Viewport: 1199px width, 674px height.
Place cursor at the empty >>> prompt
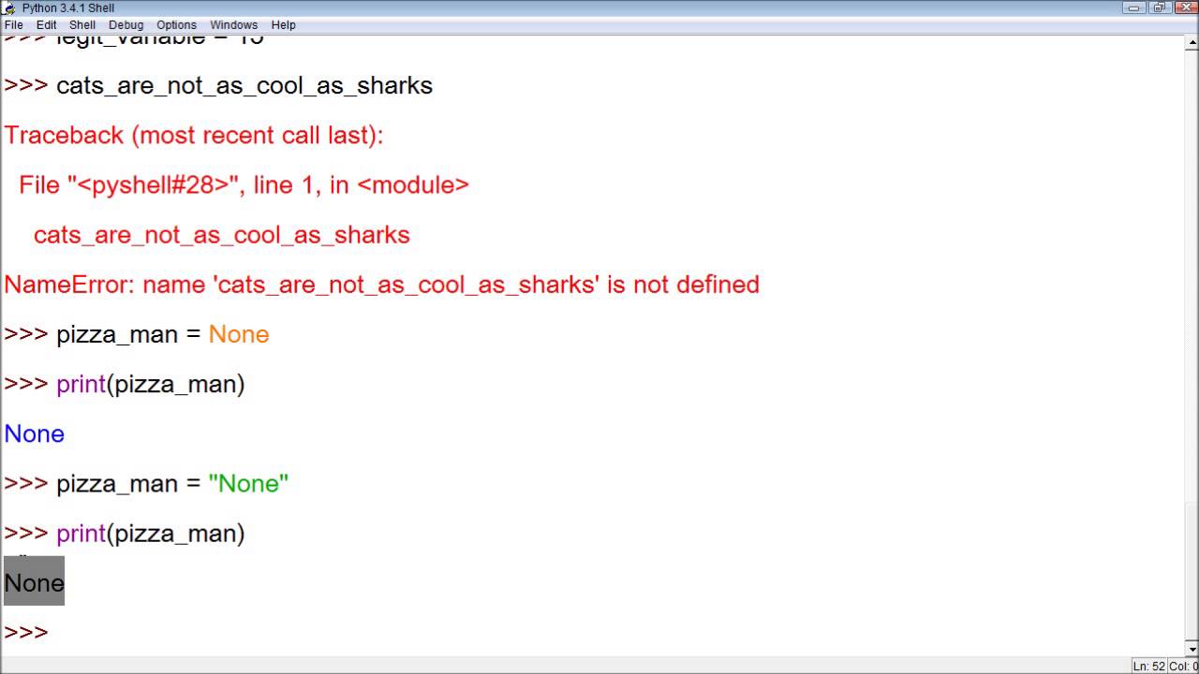tap(56, 633)
